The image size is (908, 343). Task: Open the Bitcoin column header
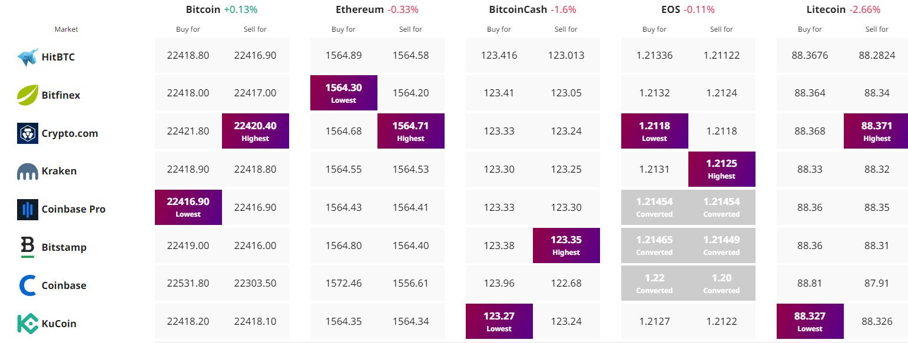point(203,9)
